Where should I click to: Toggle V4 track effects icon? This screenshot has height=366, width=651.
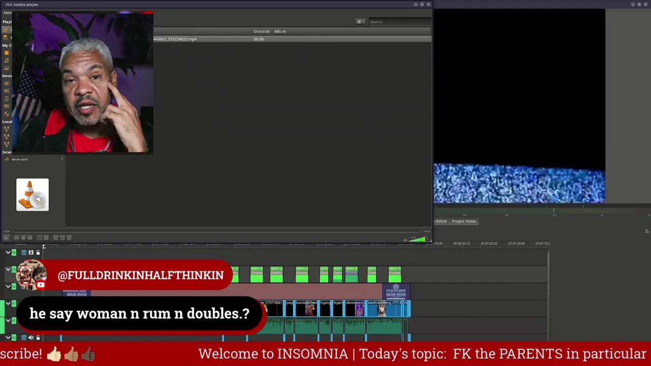pos(24,253)
